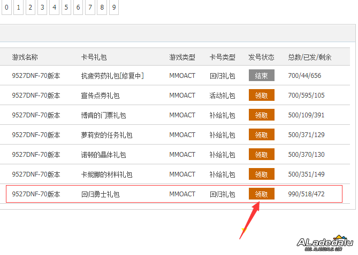Select filter link 7
358x255 pixels.
[x=90, y=7]
